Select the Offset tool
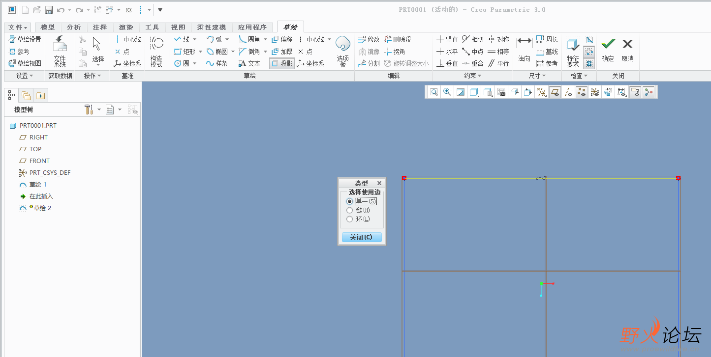The height and width of the screenshot is (357, 711). click(x=282, y=39)
